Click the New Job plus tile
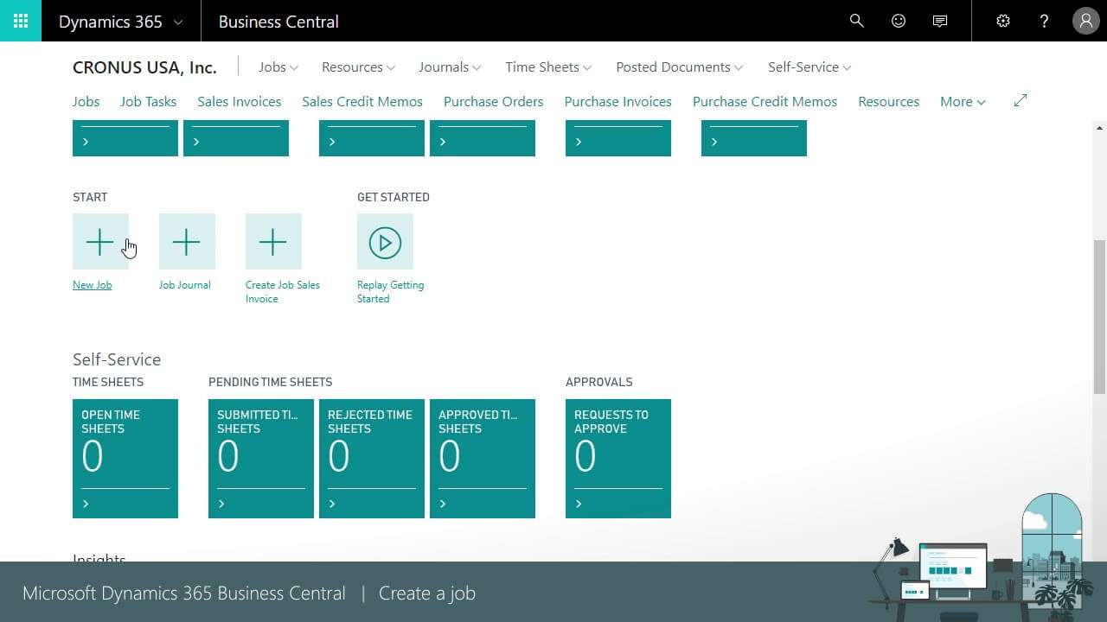 point(99,241)
